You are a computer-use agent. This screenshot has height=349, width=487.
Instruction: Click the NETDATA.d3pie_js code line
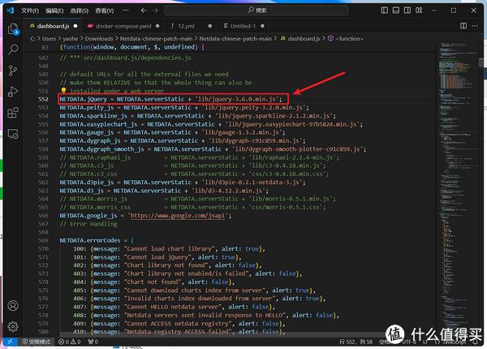point(183,183)
